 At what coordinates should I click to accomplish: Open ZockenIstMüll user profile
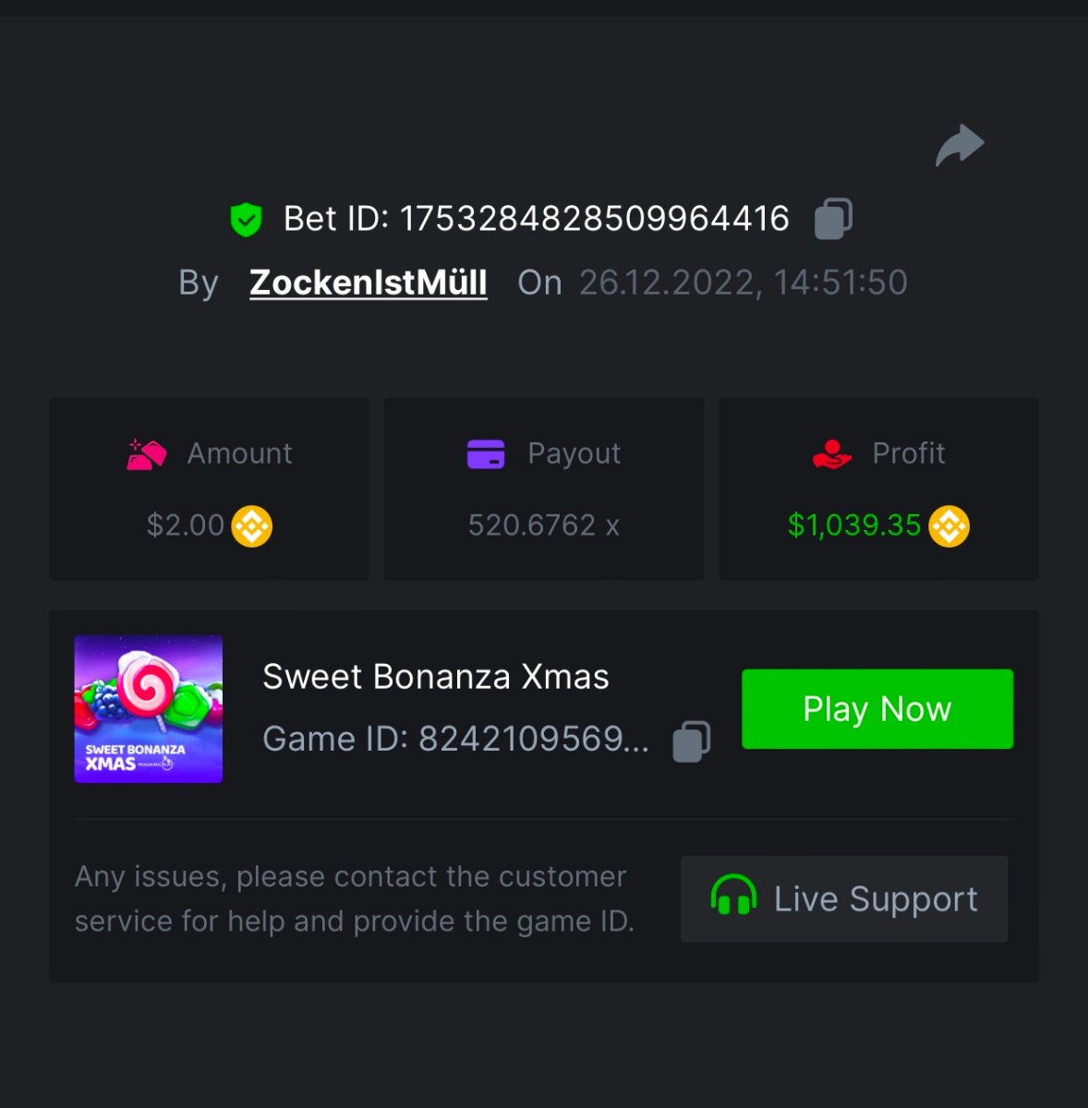[369, 283]
